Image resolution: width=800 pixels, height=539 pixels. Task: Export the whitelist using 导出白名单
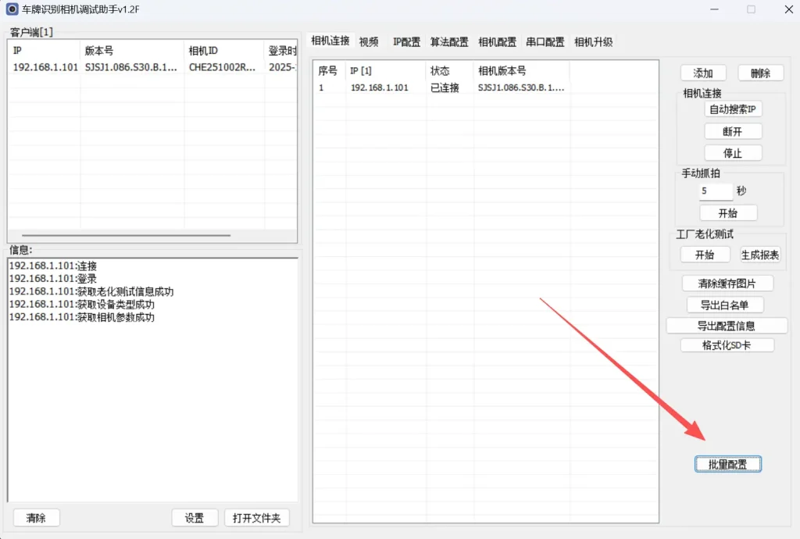[725, 305]
